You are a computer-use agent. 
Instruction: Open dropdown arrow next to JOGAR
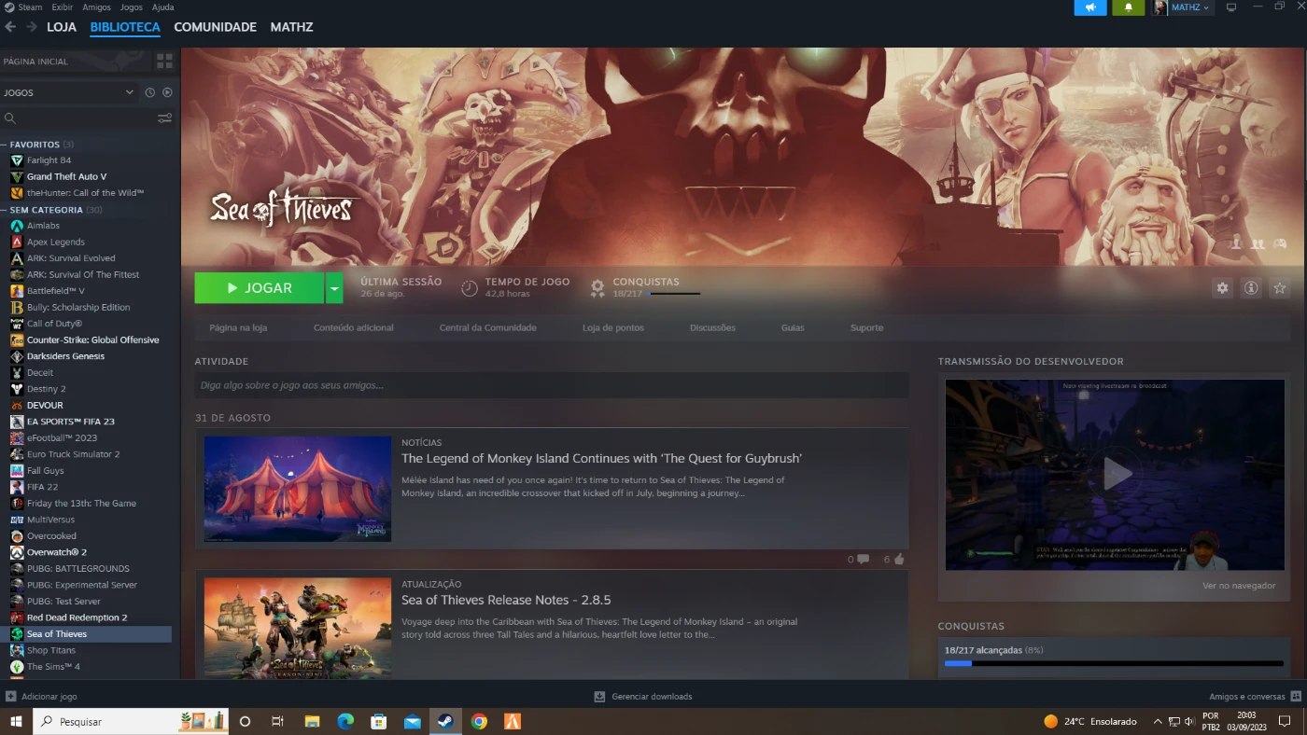pos(334,288)
